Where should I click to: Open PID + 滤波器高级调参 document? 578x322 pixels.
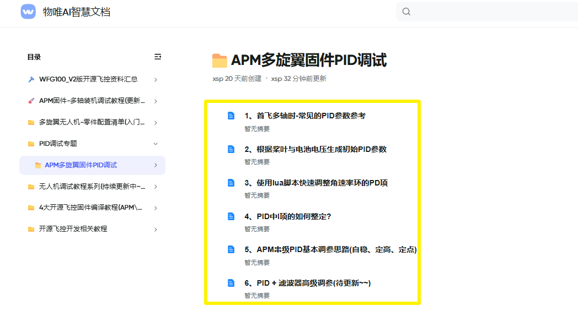pyautogui.click(x=307, y=283)
